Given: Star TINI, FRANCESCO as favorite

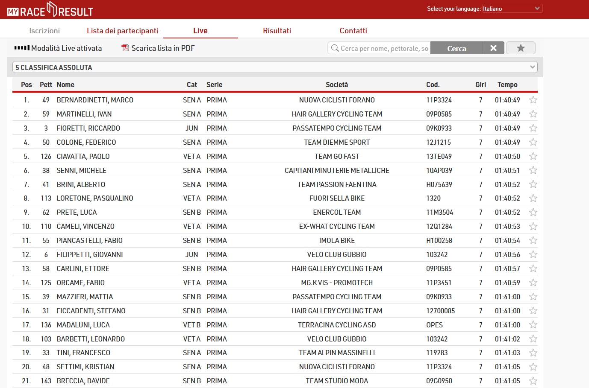Looking at the screenshot, I should (x=533, y=353).
